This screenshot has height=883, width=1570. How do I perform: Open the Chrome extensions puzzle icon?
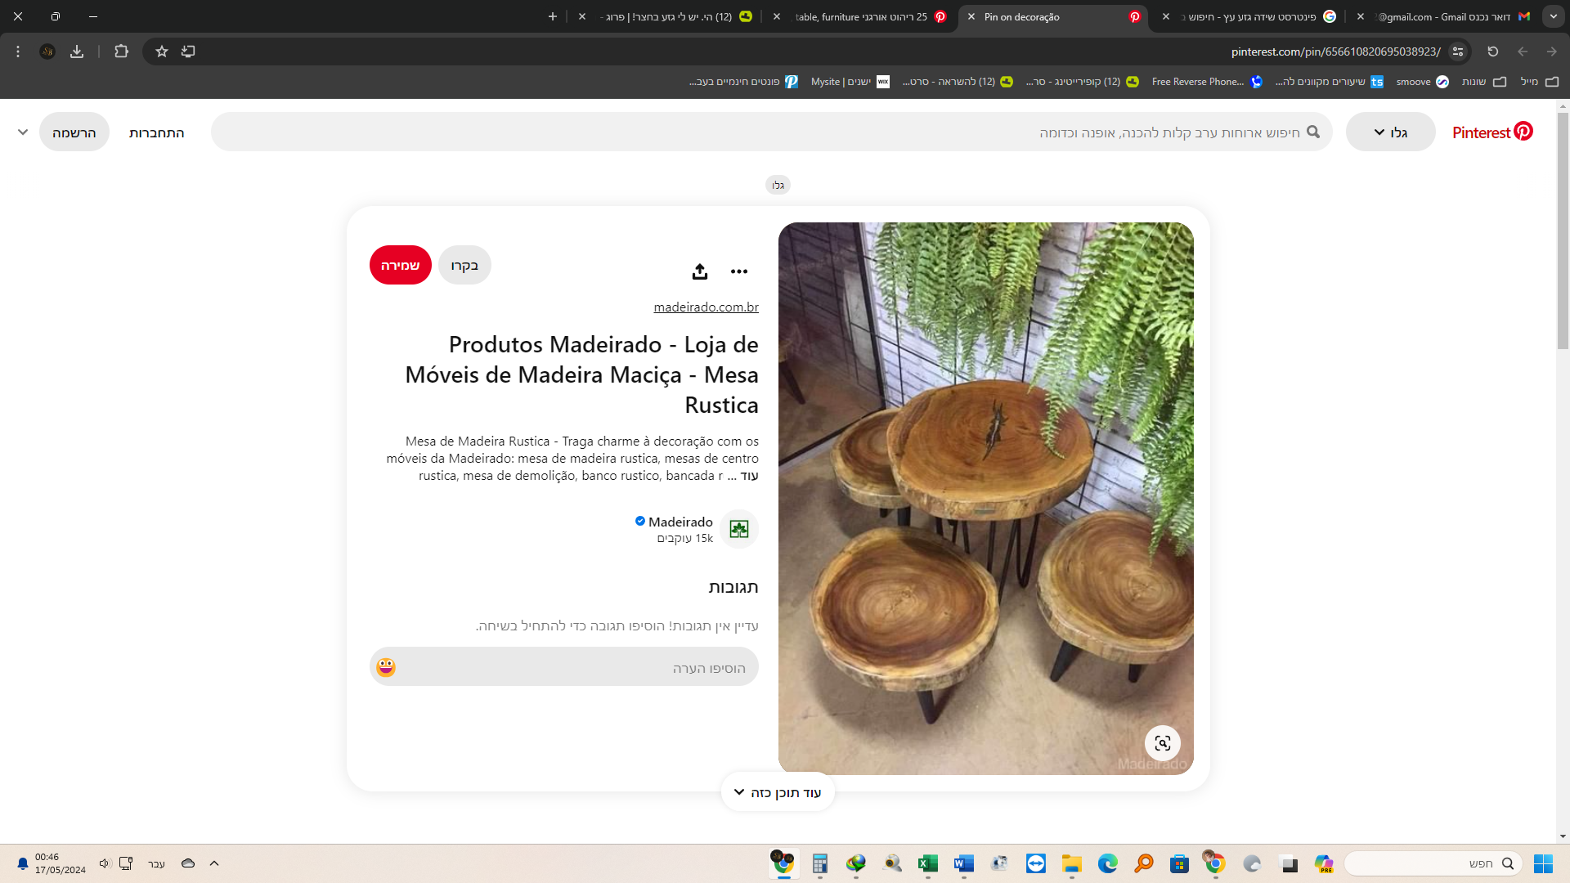tap(121, 52)
